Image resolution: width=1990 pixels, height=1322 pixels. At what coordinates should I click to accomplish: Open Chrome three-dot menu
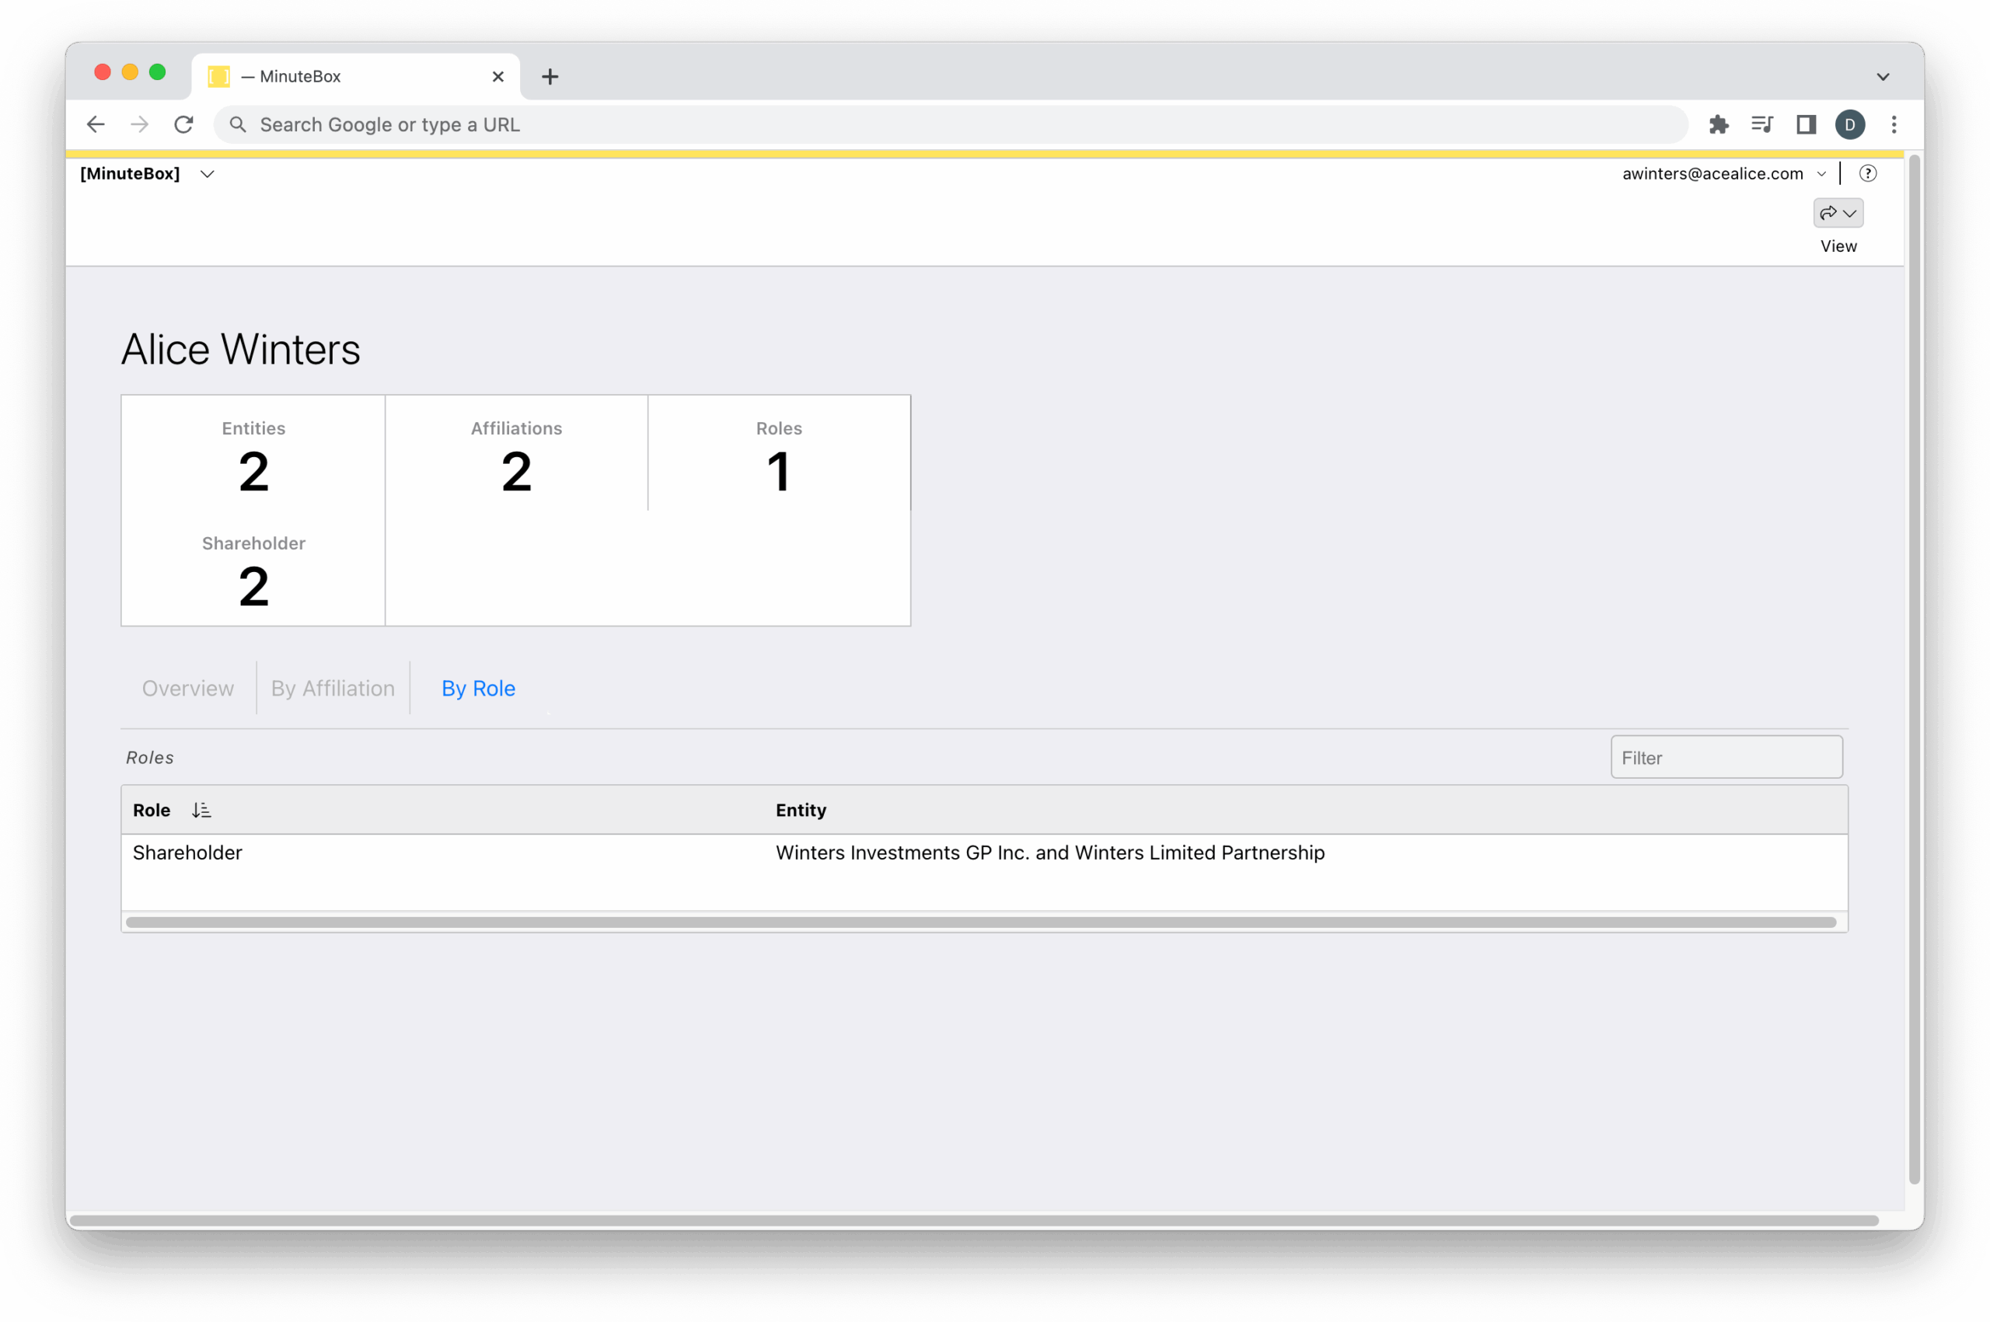pyautogui.click(x=1894, y=125)
